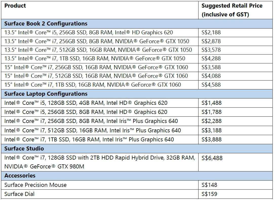Select the Surface Book 2 Configurations heading
This screenshot has width=274, height=200.
[46, 24]
